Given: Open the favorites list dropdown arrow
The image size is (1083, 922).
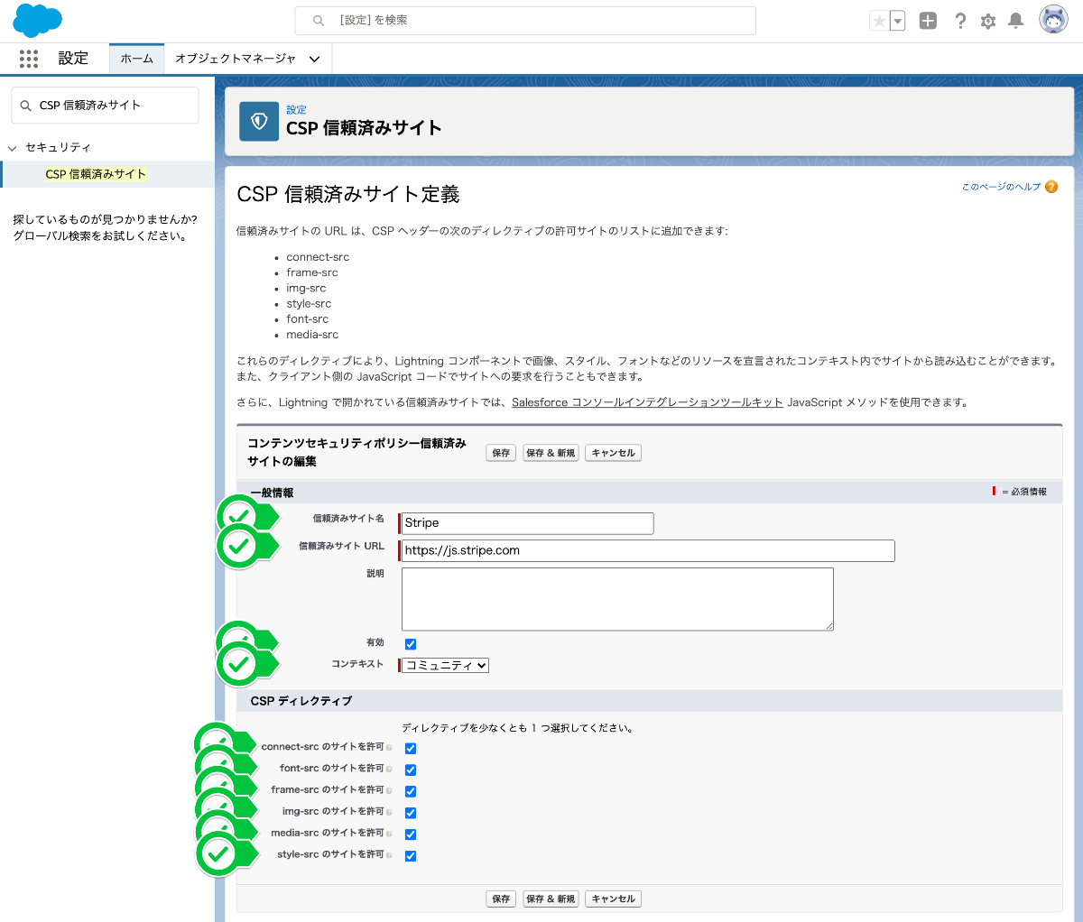Looking at the screenshot, I should coord(897,21).
